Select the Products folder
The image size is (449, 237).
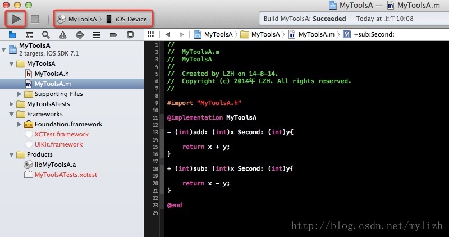tap(39, 154)
